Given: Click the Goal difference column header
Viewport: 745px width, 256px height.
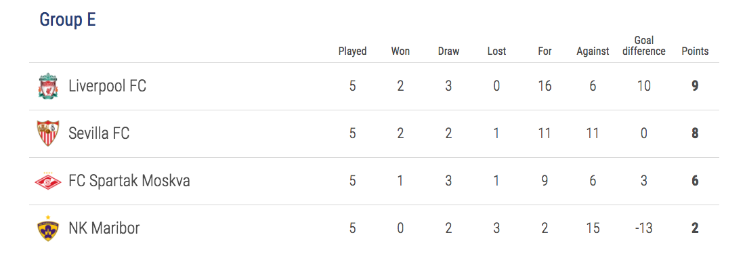Looking at the screenshot, I should [644, 46].
